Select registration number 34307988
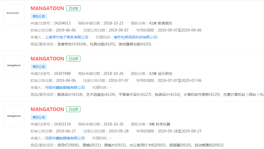Screen dimensions: 264x149 (x=62, y=74)
